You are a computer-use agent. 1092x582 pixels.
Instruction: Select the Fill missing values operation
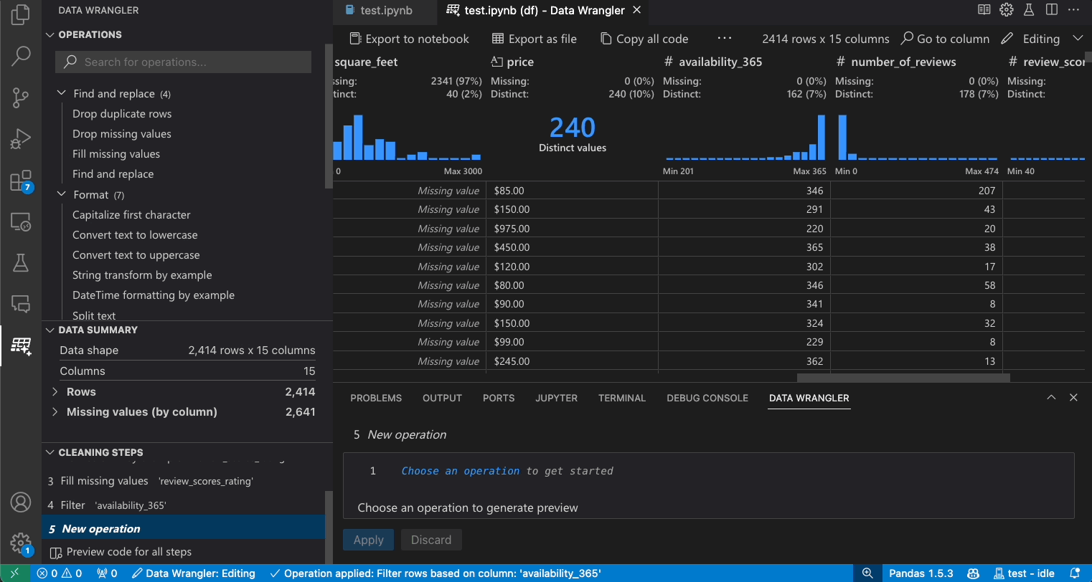pyautogui.click(x=115, y=153)
